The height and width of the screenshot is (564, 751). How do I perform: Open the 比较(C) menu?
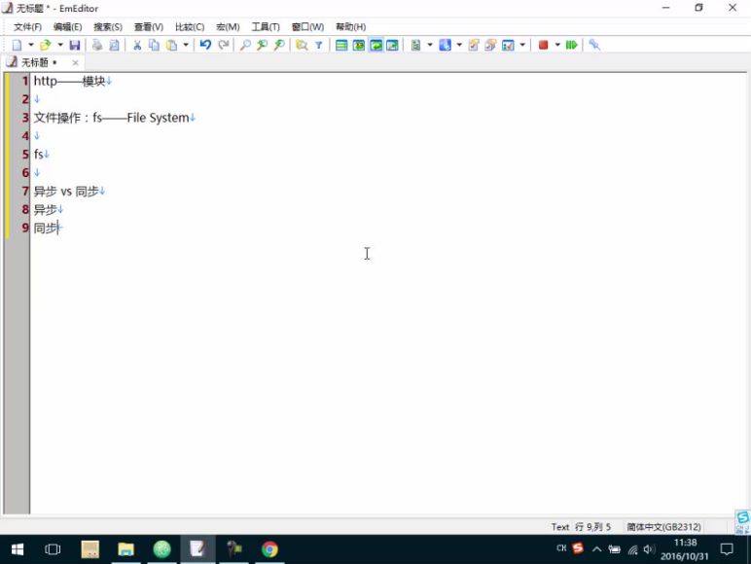(190, 27)
